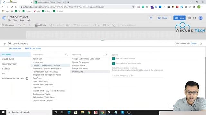Switch to Youtube Hindi Channel browser tab
The image size is (206, 115).
(x=49, y=2)
